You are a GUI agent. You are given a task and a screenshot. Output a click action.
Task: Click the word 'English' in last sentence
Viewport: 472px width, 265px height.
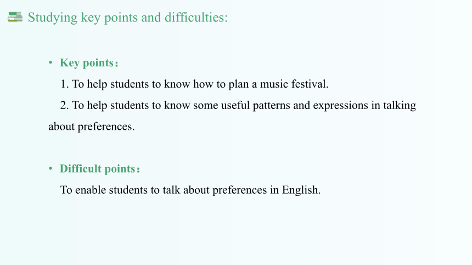click(x=300, y=190)
